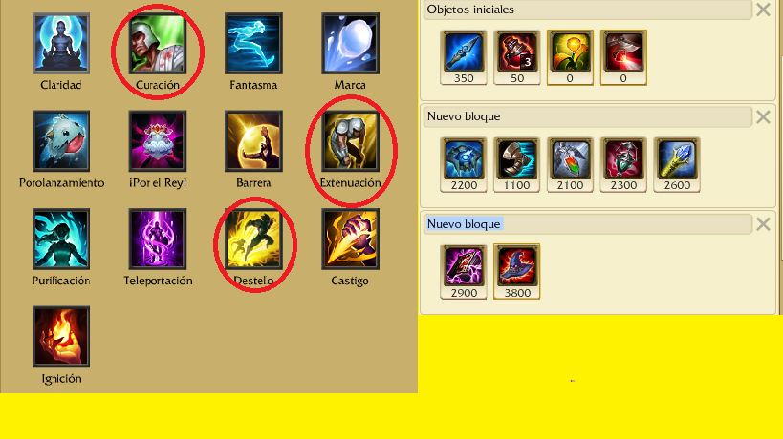This screenshot has height=439, width=783.
Task: Pick the Destello flash spell
Action: (253, 239)
